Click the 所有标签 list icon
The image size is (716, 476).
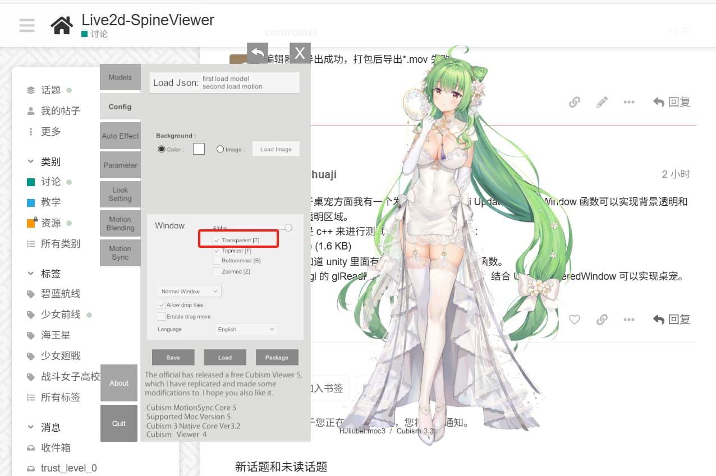[31, 398]
